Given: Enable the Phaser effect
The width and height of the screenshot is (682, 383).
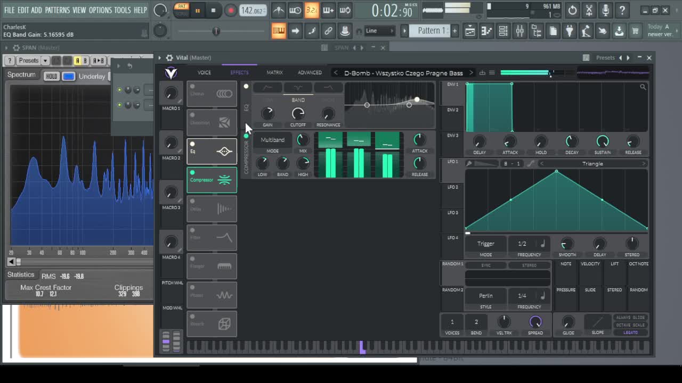Looking at the screenshot, I should [x=192, y=287].
